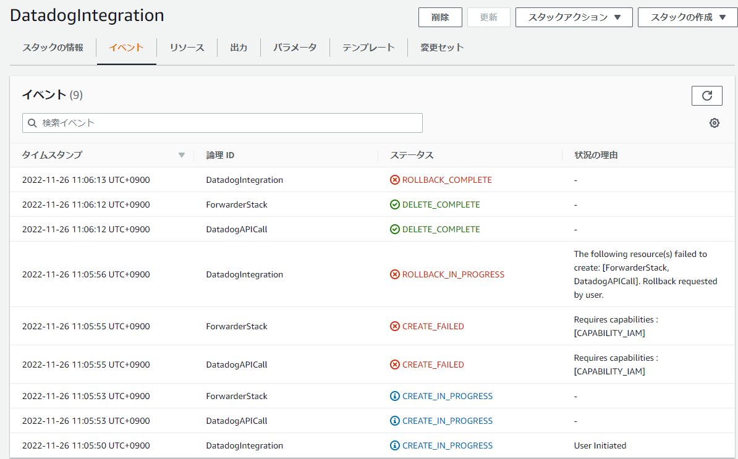Click ForwarderStack CREATE_IN_PROGRESS info icon
This screenshot has width=738, height=459.
tap(394, 396)
